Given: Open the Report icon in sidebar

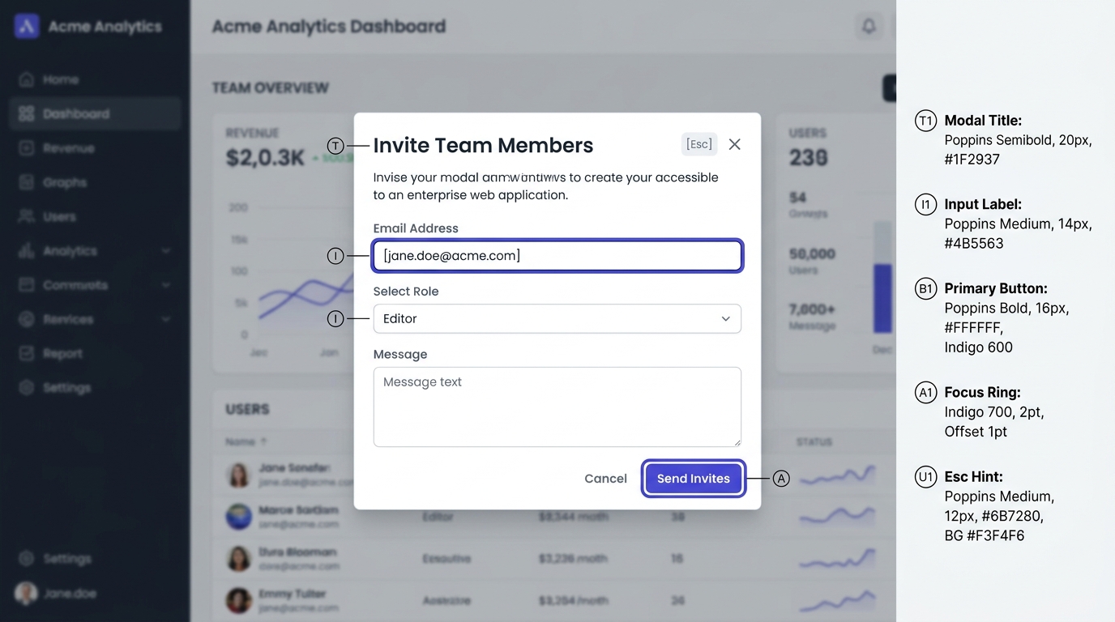Looking at the screenshot, I should coord(27,354).
